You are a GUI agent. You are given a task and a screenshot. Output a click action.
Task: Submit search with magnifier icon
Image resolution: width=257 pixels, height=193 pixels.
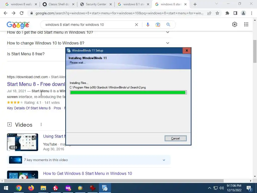coord(168,25)
